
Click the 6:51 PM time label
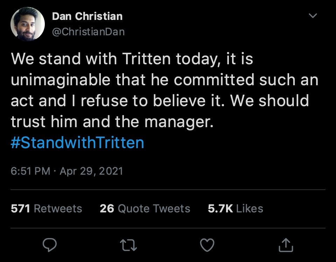point(30,171)
